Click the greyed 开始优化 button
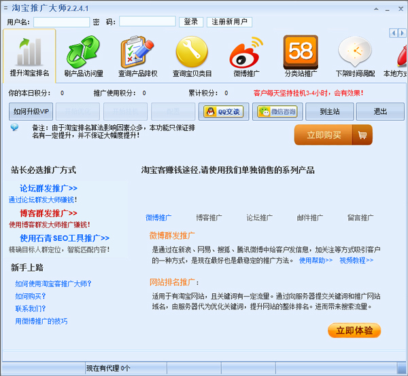 tap(78, 112)
